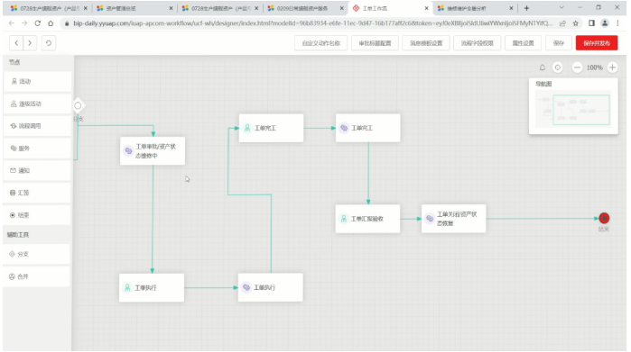This screenshot has width=631, height=352.
Task: Click the red end node on the canvas
Action: [x=604, y=218]
